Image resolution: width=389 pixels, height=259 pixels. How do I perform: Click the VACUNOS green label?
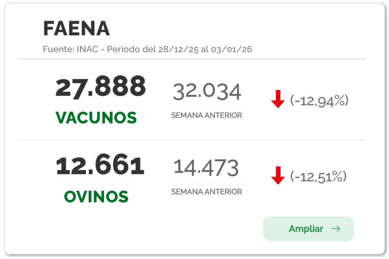pyautogui.click(x=96, y=118)
